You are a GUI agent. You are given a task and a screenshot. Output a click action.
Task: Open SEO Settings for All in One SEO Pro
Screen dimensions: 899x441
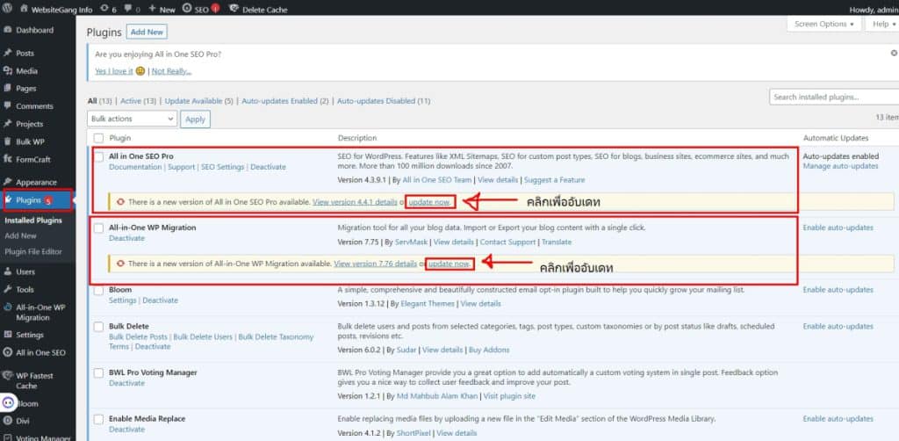(222, 167)
